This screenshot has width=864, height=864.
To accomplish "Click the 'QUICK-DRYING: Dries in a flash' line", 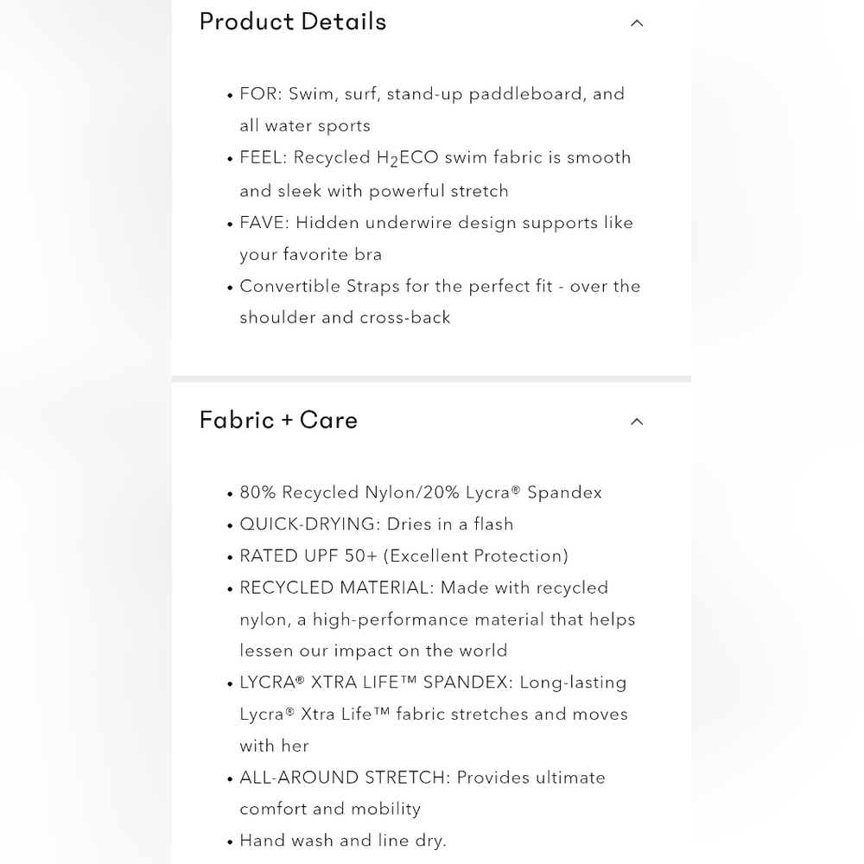I will coord(377,524).
